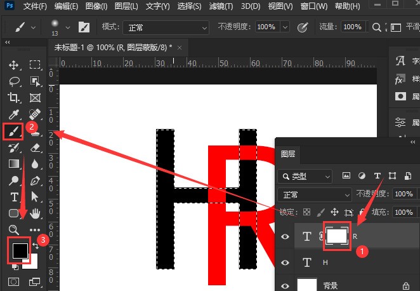Select the Gradient tool

click(x=14, y=164)
